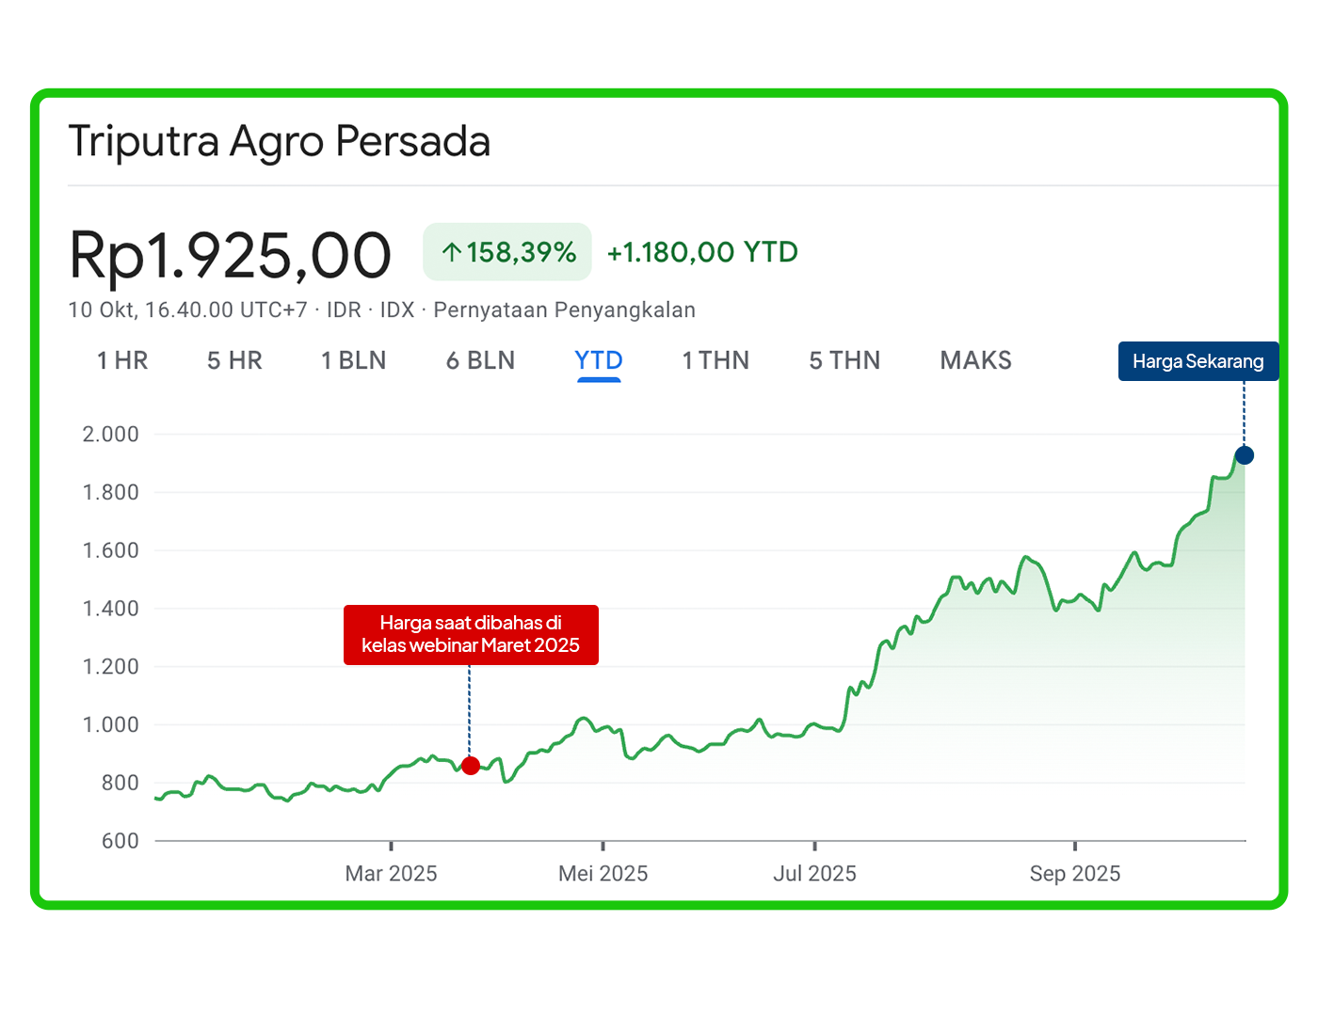
Task: Select the YTD tab
Action: click(599, 360)
